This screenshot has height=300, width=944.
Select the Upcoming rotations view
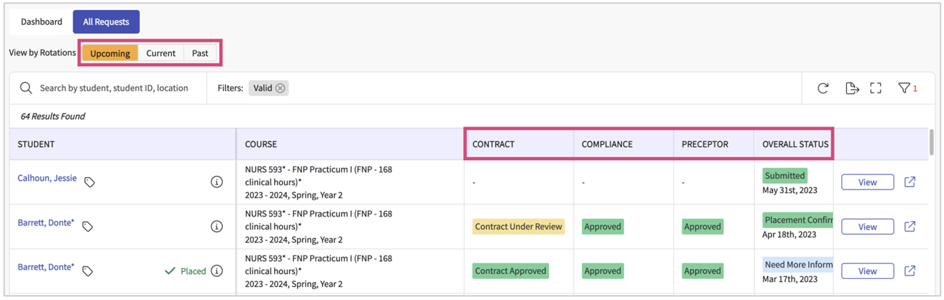tap(110, 54)
